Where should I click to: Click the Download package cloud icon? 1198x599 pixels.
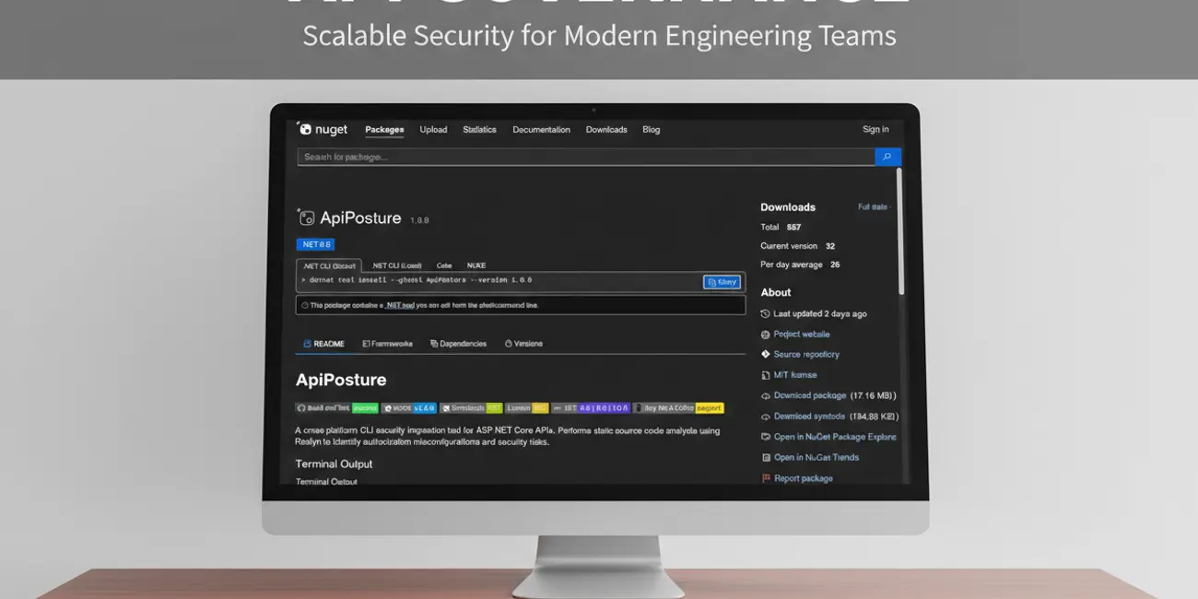[765, 395]
